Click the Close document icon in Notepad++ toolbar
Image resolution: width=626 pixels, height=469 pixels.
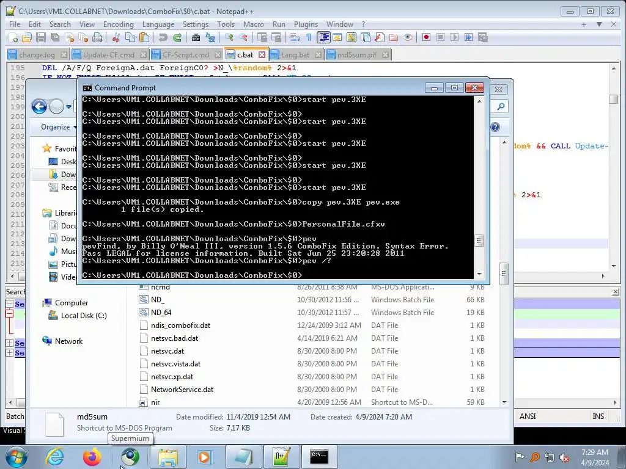click(x=70, y=37)
